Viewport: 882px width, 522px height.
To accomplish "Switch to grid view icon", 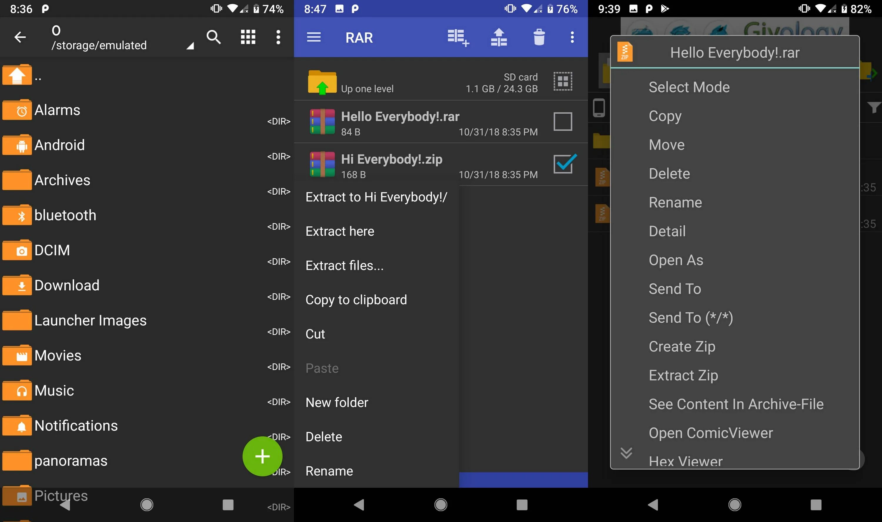I will click(248, 37).
